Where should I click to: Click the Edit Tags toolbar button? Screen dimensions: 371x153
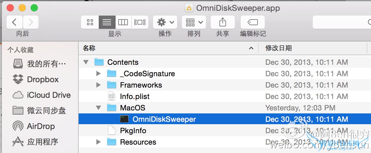click(x=252, y=22)
